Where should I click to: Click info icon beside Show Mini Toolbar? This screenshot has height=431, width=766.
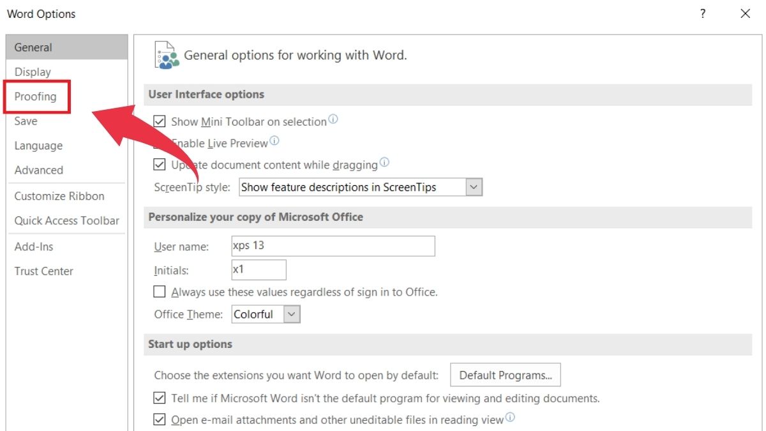tap(333, 119)
